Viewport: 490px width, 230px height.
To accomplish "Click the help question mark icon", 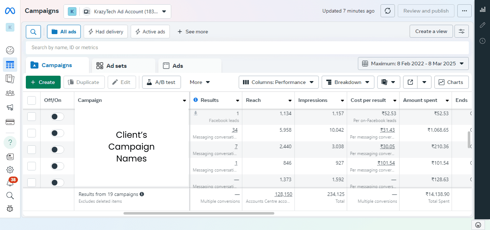I will tap(10, 143).
